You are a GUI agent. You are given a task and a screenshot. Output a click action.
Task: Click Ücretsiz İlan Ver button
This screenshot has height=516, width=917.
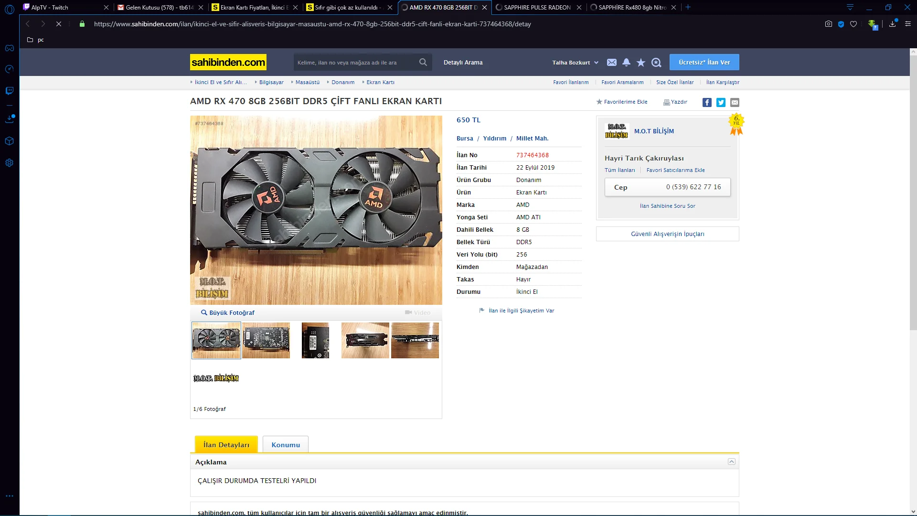tap(704, 62)
